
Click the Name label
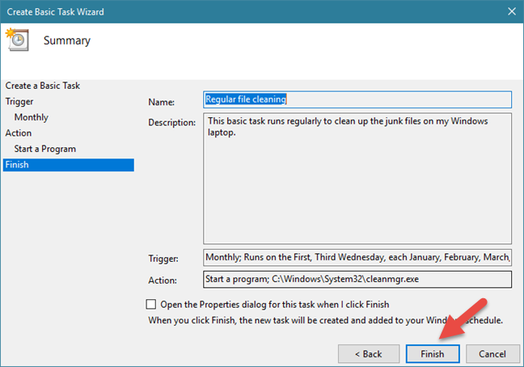[161, 102]
